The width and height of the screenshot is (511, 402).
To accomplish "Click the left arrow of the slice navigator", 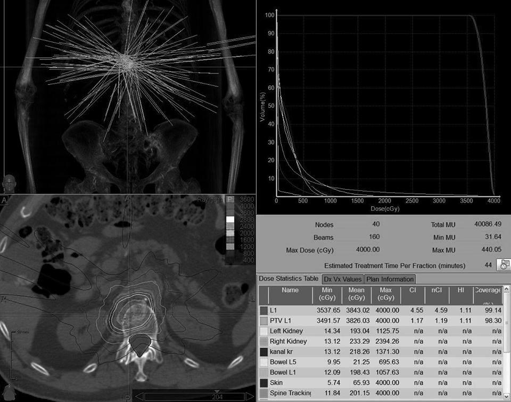I will (x=138, y=397).
